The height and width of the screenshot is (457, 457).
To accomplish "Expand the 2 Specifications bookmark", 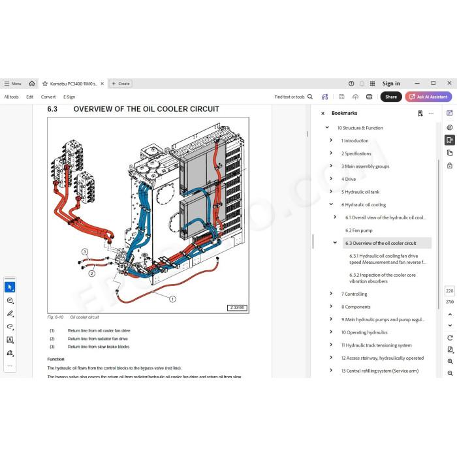I will tap(331, 153).
